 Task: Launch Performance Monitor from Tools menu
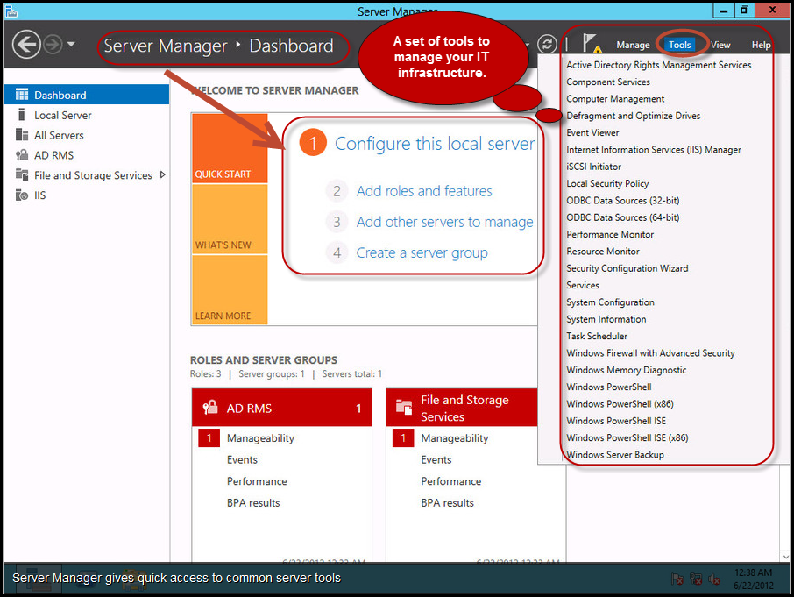(610, 234)
